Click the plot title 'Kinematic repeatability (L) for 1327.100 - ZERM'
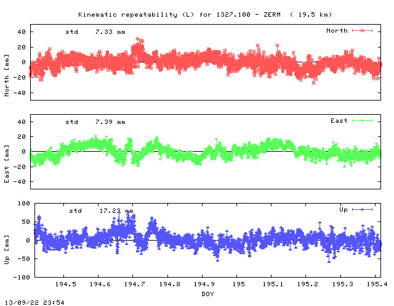 tap(179, 15)
